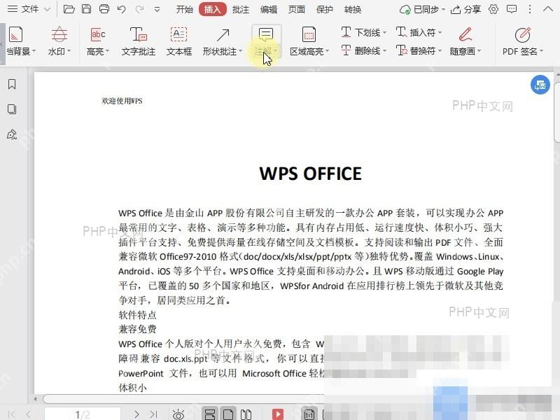Click the print icon

(x=104, y=9)
